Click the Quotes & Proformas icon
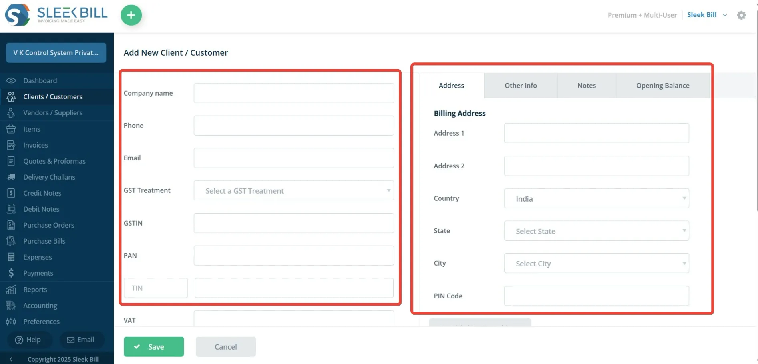 11,161
